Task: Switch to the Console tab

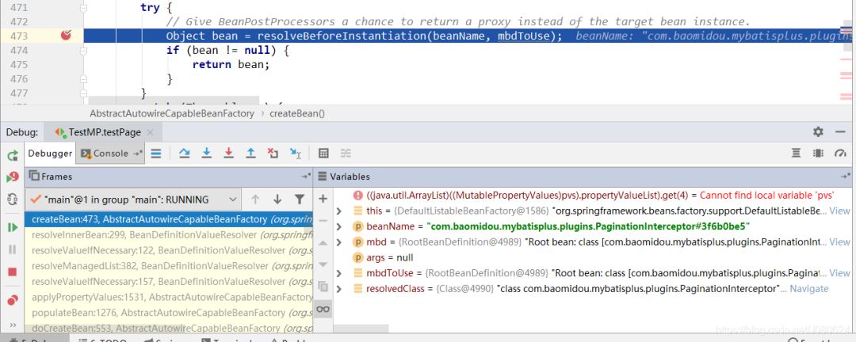Action: [111, 154]
